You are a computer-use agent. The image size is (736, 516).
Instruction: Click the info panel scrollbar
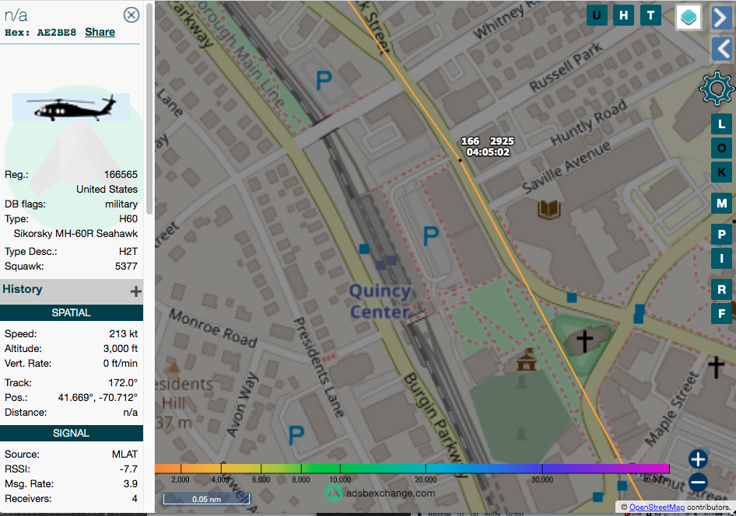[149, 109]
